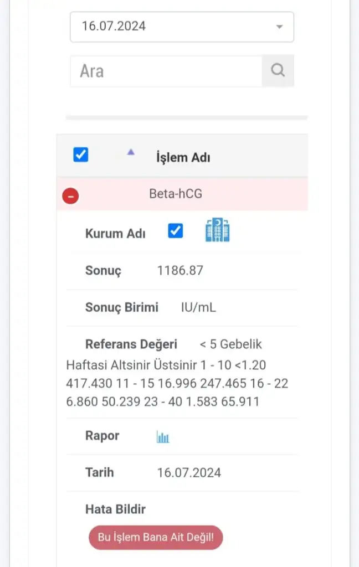Sort by the blue ascending triangle
Image resolution: width=359 pixels, height=567 pixels.
point(131,152)
